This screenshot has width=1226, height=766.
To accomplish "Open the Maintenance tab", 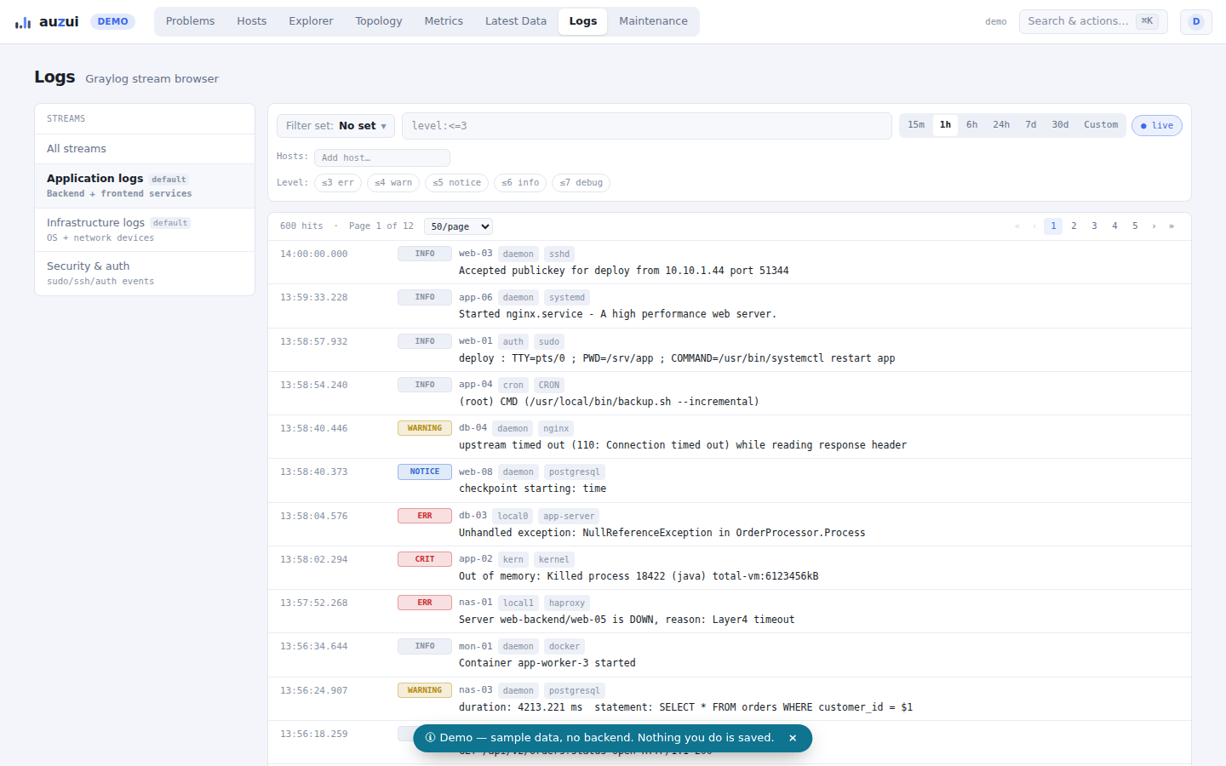I will pyautogui.click(x=653, y=21).
